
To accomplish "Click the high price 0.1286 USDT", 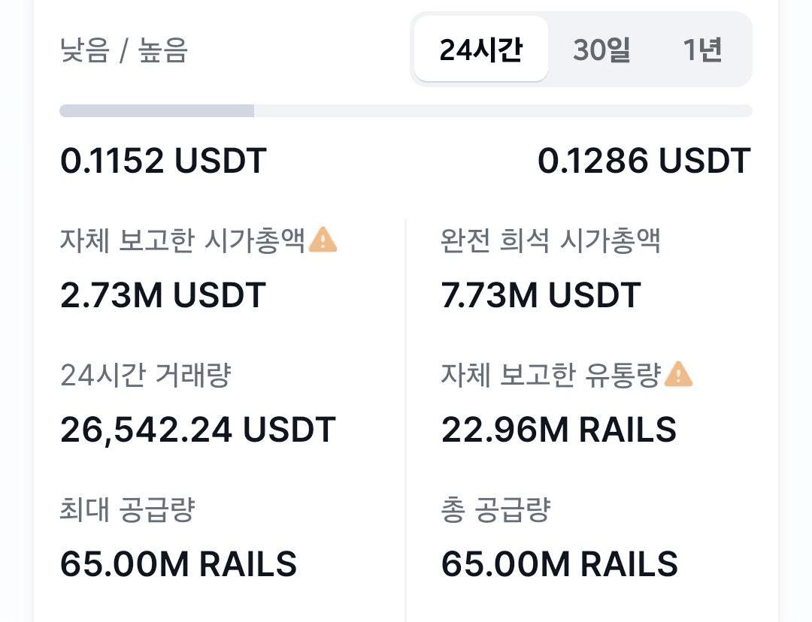I will click(x=644, y=161).
